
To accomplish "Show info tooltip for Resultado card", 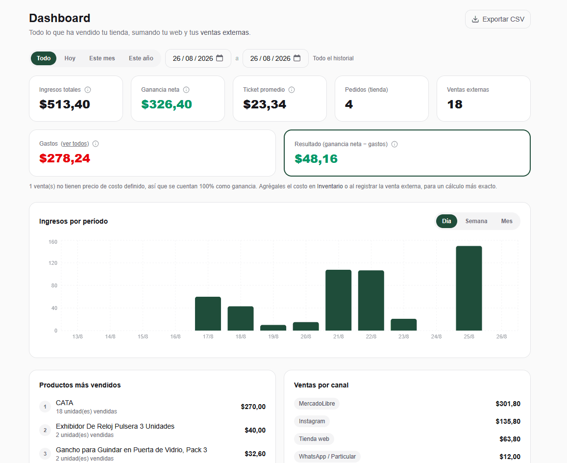I will click(394, 144).
